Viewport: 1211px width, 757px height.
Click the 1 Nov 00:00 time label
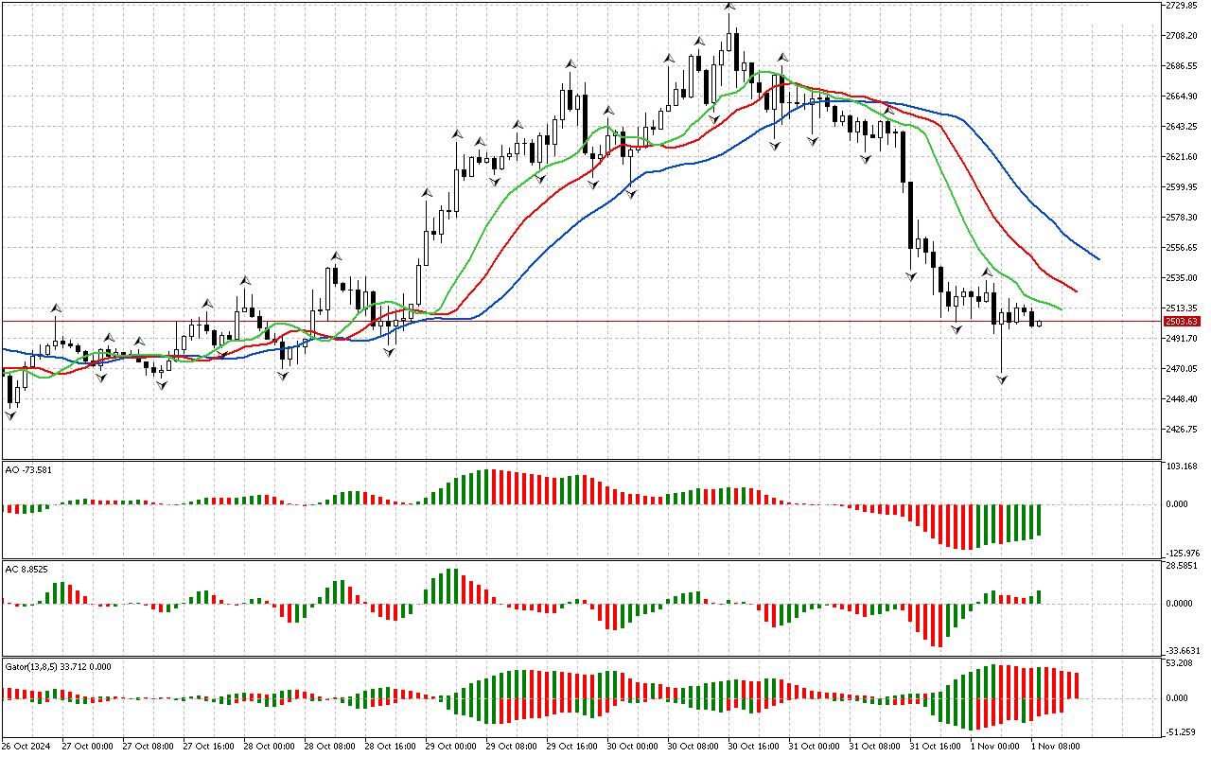tap(994, 747)
